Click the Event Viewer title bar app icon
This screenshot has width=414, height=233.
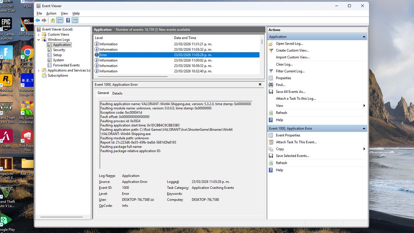pyautogui.click(x=38, y=6)
